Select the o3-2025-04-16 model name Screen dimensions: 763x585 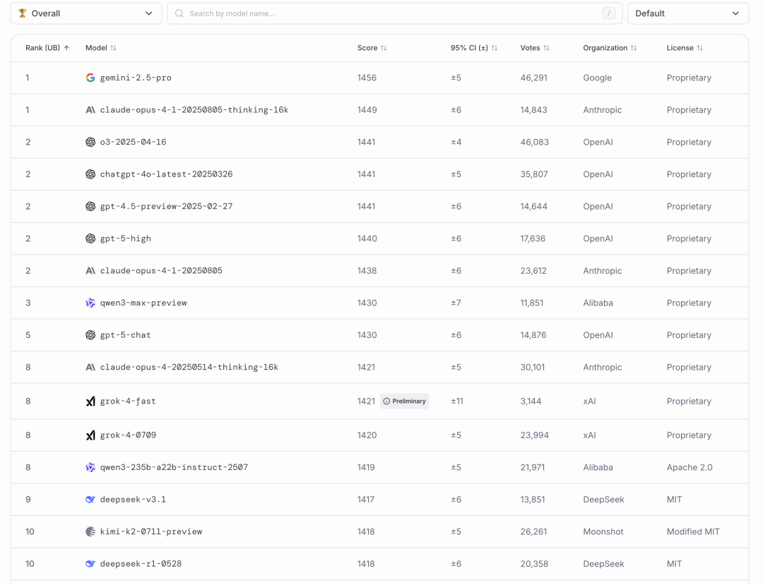[134, 142]
